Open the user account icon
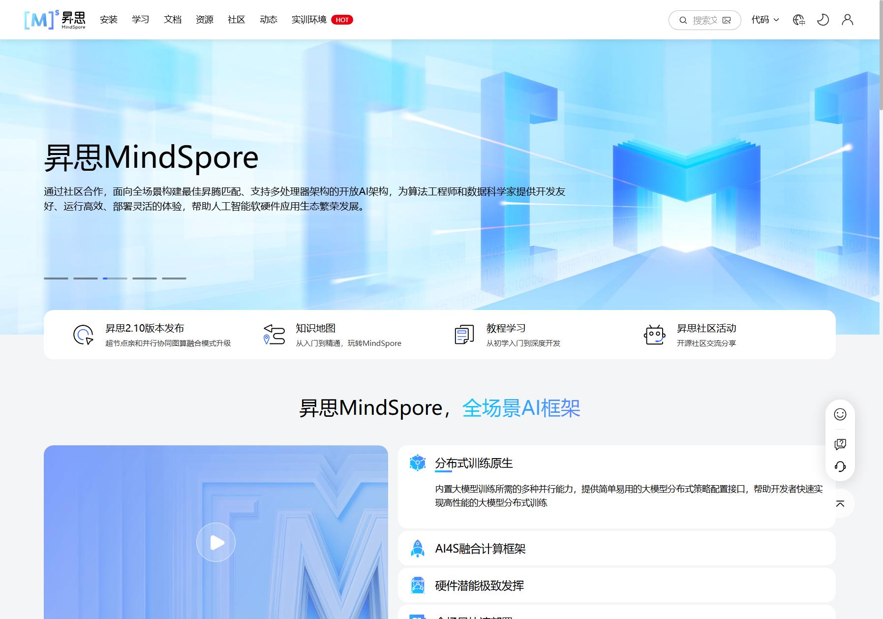Image resolution: width=883 pixels, height=619 pixels. pos(847,20)
